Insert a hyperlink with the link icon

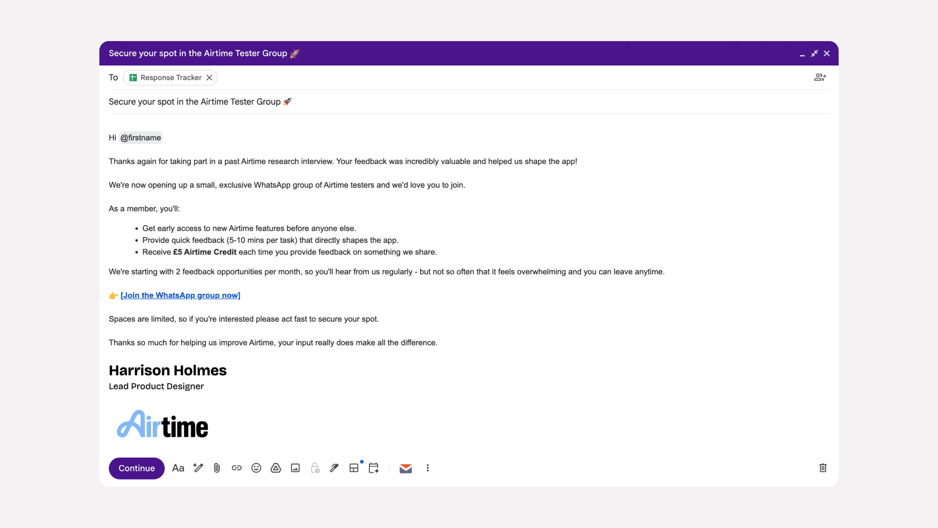point(237,468)
